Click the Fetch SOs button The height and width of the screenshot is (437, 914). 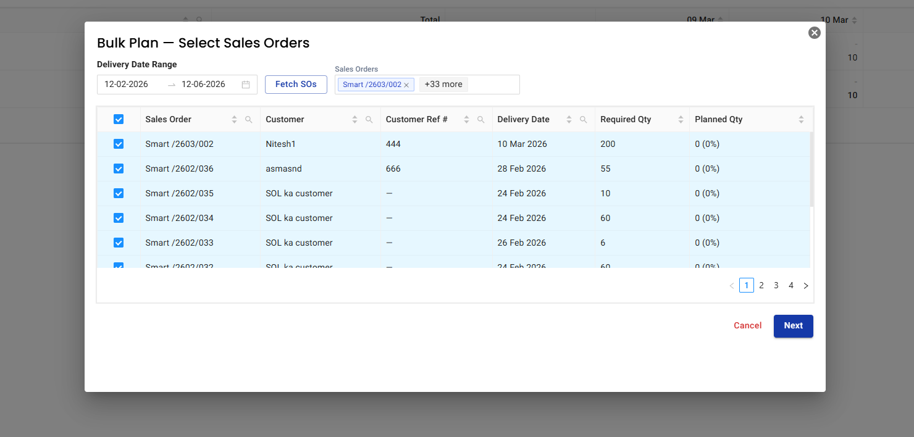[x=296, y=85]
